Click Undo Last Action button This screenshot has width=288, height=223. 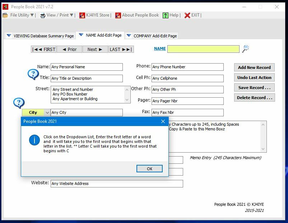[254, 78]
